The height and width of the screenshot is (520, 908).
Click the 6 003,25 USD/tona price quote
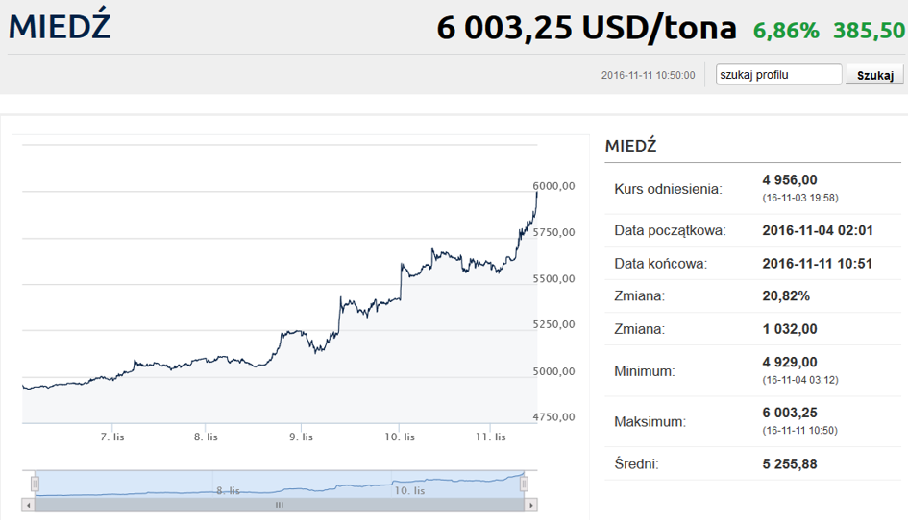pyautogui.click(x=586, y=28)
